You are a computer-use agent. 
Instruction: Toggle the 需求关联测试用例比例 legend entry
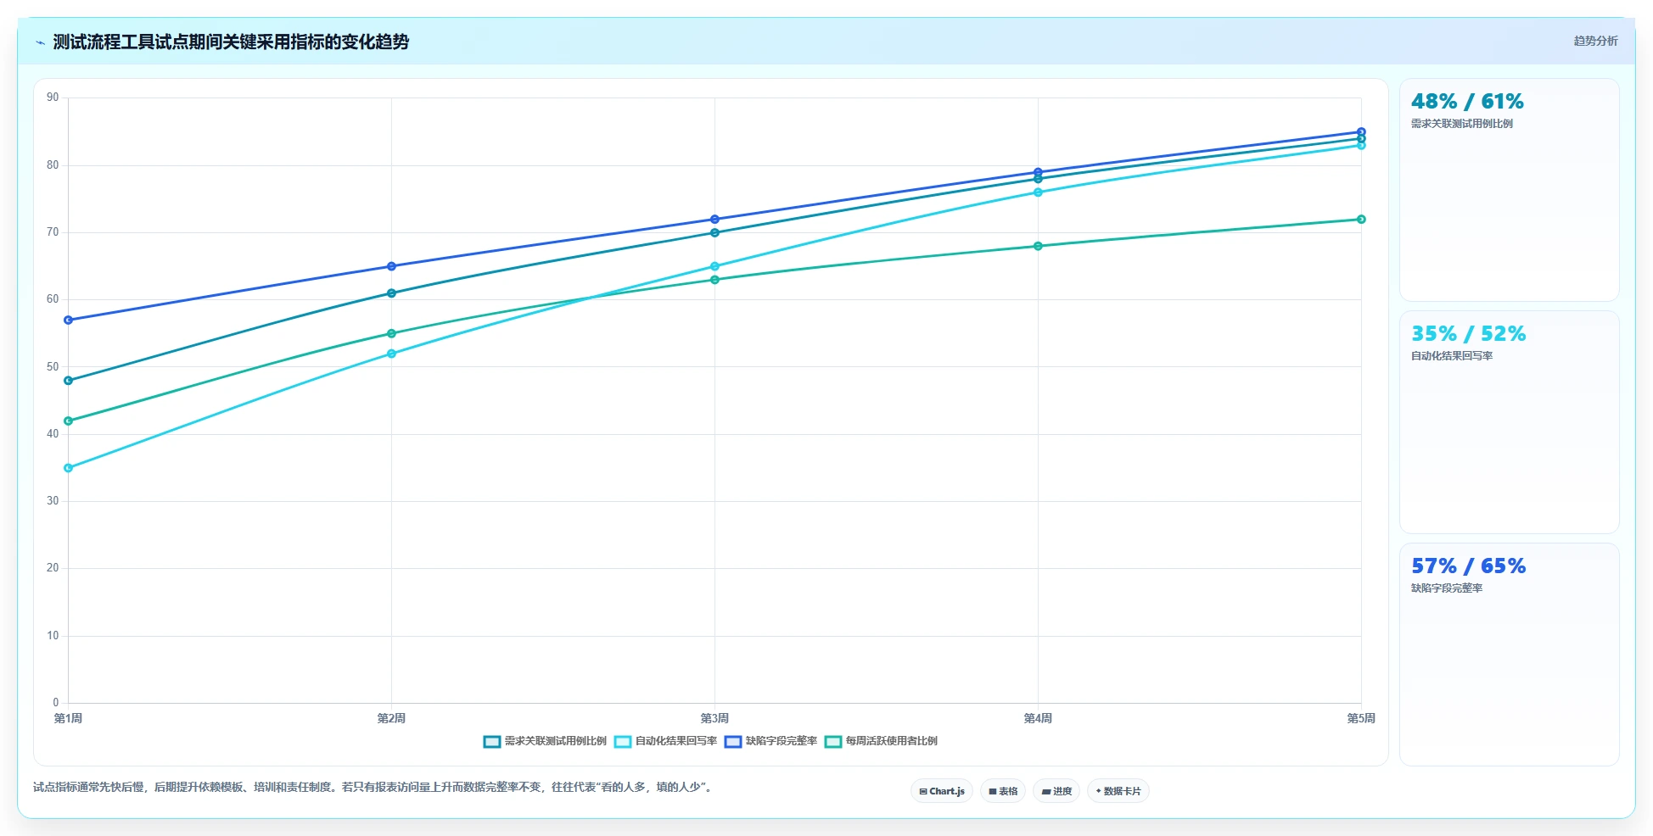[x=545, y=741]
